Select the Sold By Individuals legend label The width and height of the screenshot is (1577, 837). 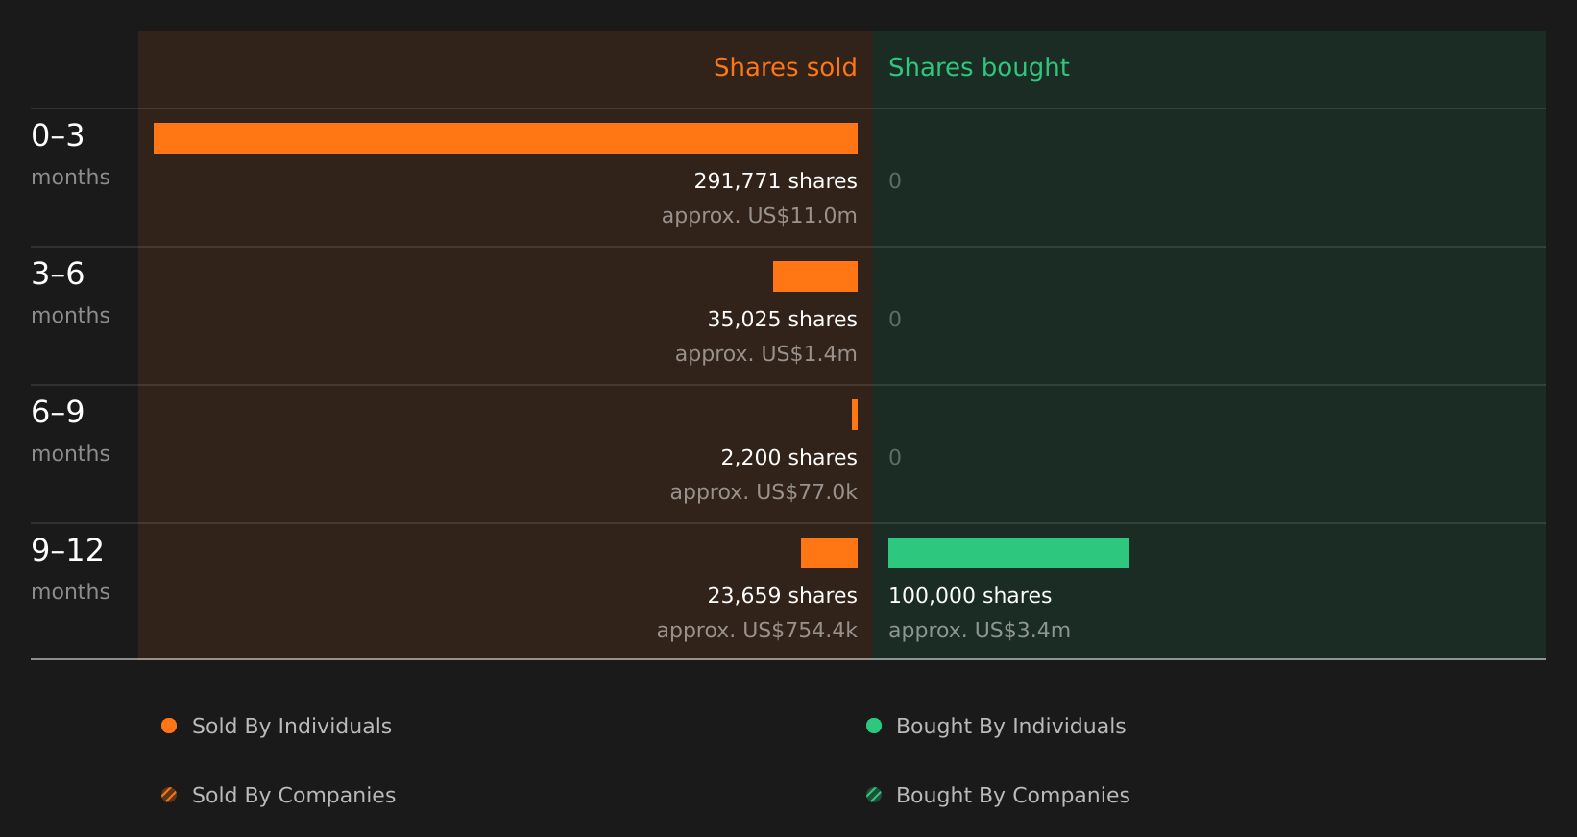(292, 727)
